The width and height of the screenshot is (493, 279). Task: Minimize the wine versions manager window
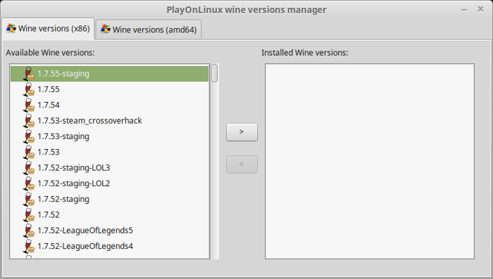[x=464, y=10]
